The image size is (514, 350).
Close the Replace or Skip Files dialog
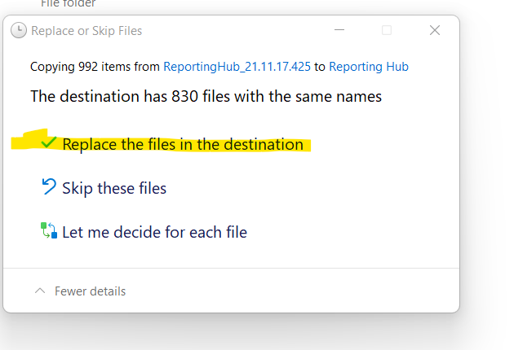(435, 30)
